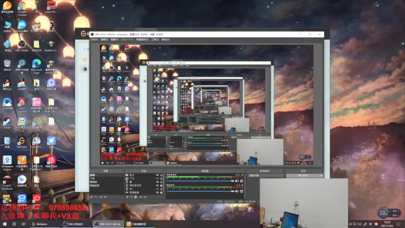405x228 pixels.
Task: Open Tencent QQ penguin desktop shortcut
Action: click(x=7, y=85)
